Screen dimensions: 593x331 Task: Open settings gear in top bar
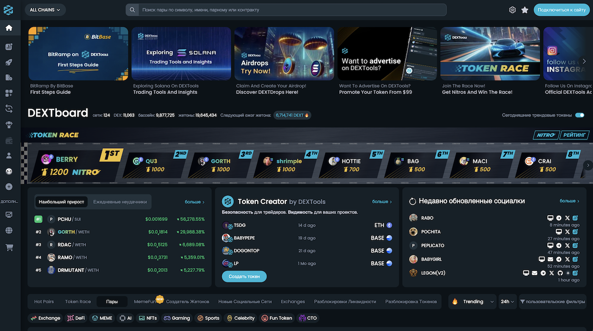[512, 10]
